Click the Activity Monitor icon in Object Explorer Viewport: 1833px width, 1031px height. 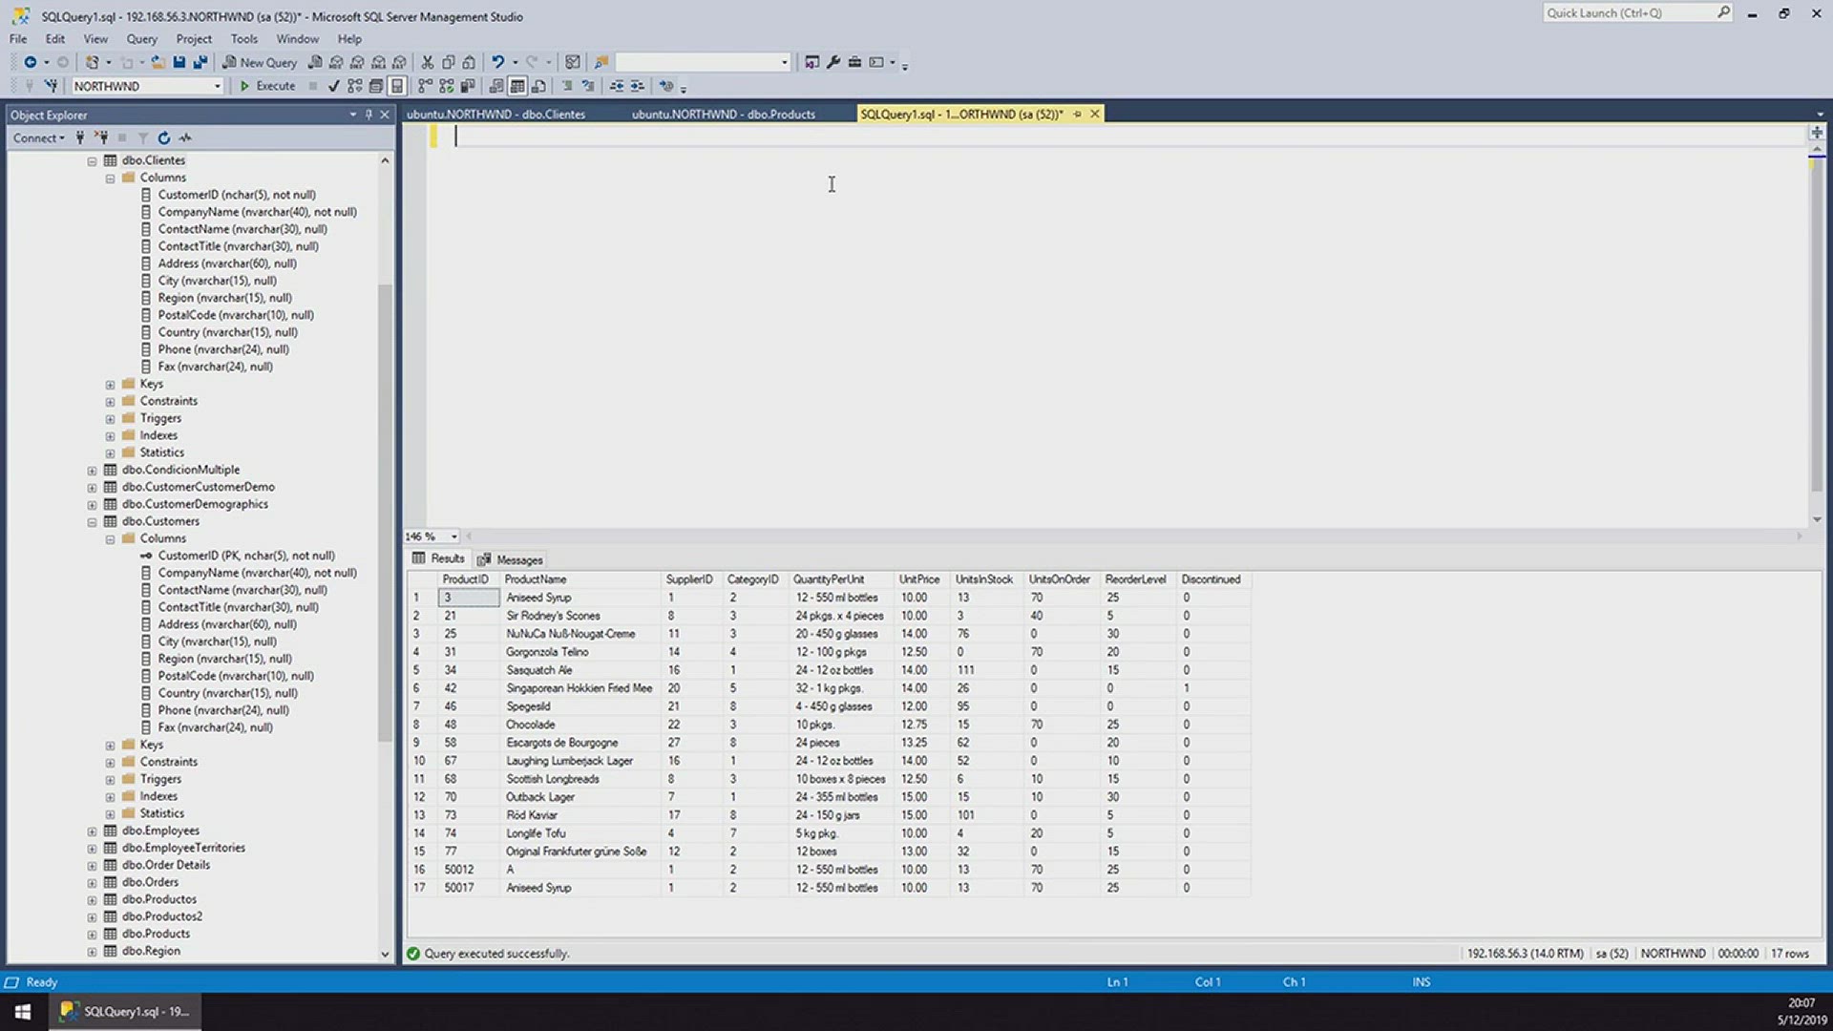click(x=185, y=138)
